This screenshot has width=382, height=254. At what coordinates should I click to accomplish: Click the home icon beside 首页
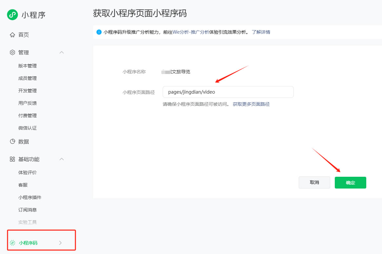click(x=12, y=35)
